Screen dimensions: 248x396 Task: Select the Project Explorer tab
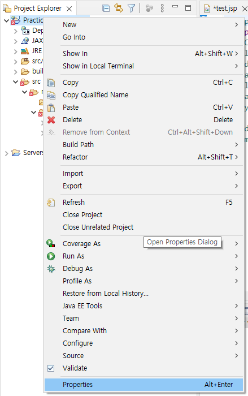pos(38,8)
